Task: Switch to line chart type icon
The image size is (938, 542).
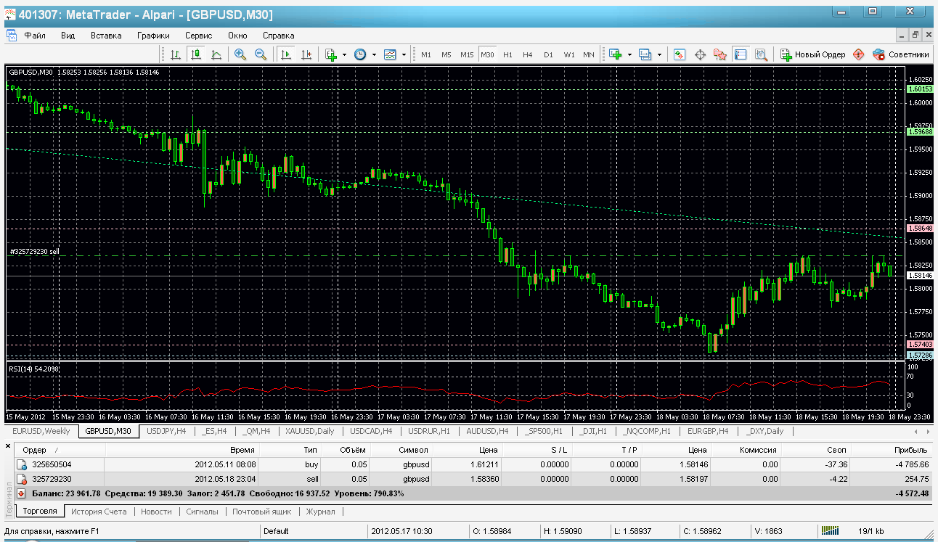Action: (x=216, y=54)
